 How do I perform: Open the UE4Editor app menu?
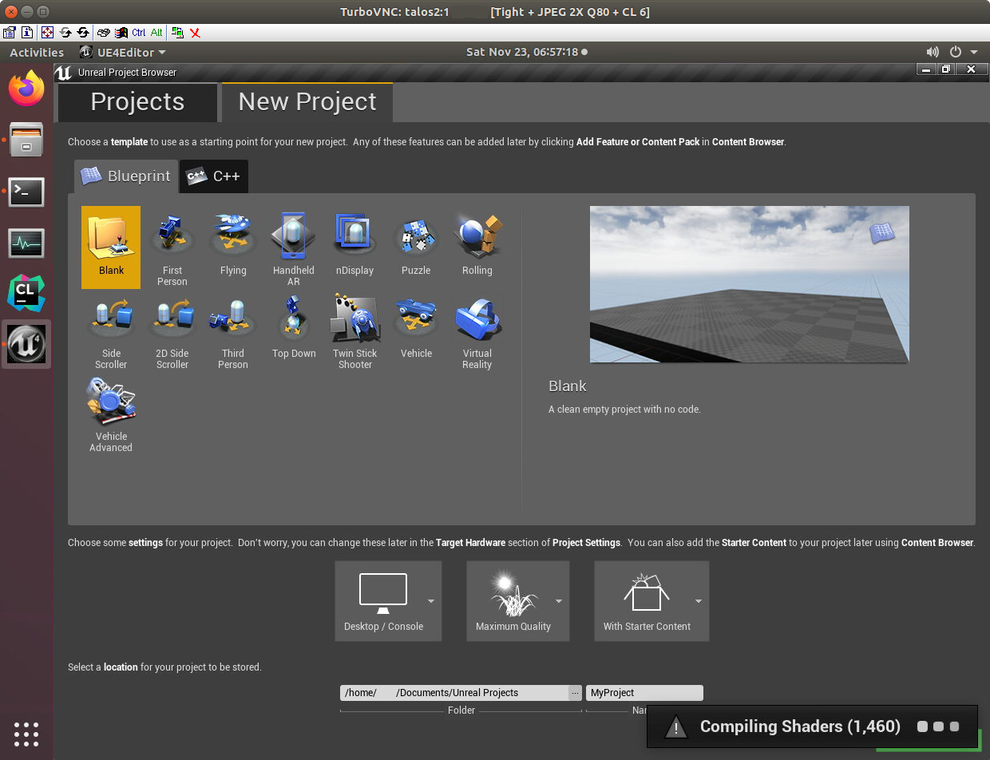pos(123,52)
